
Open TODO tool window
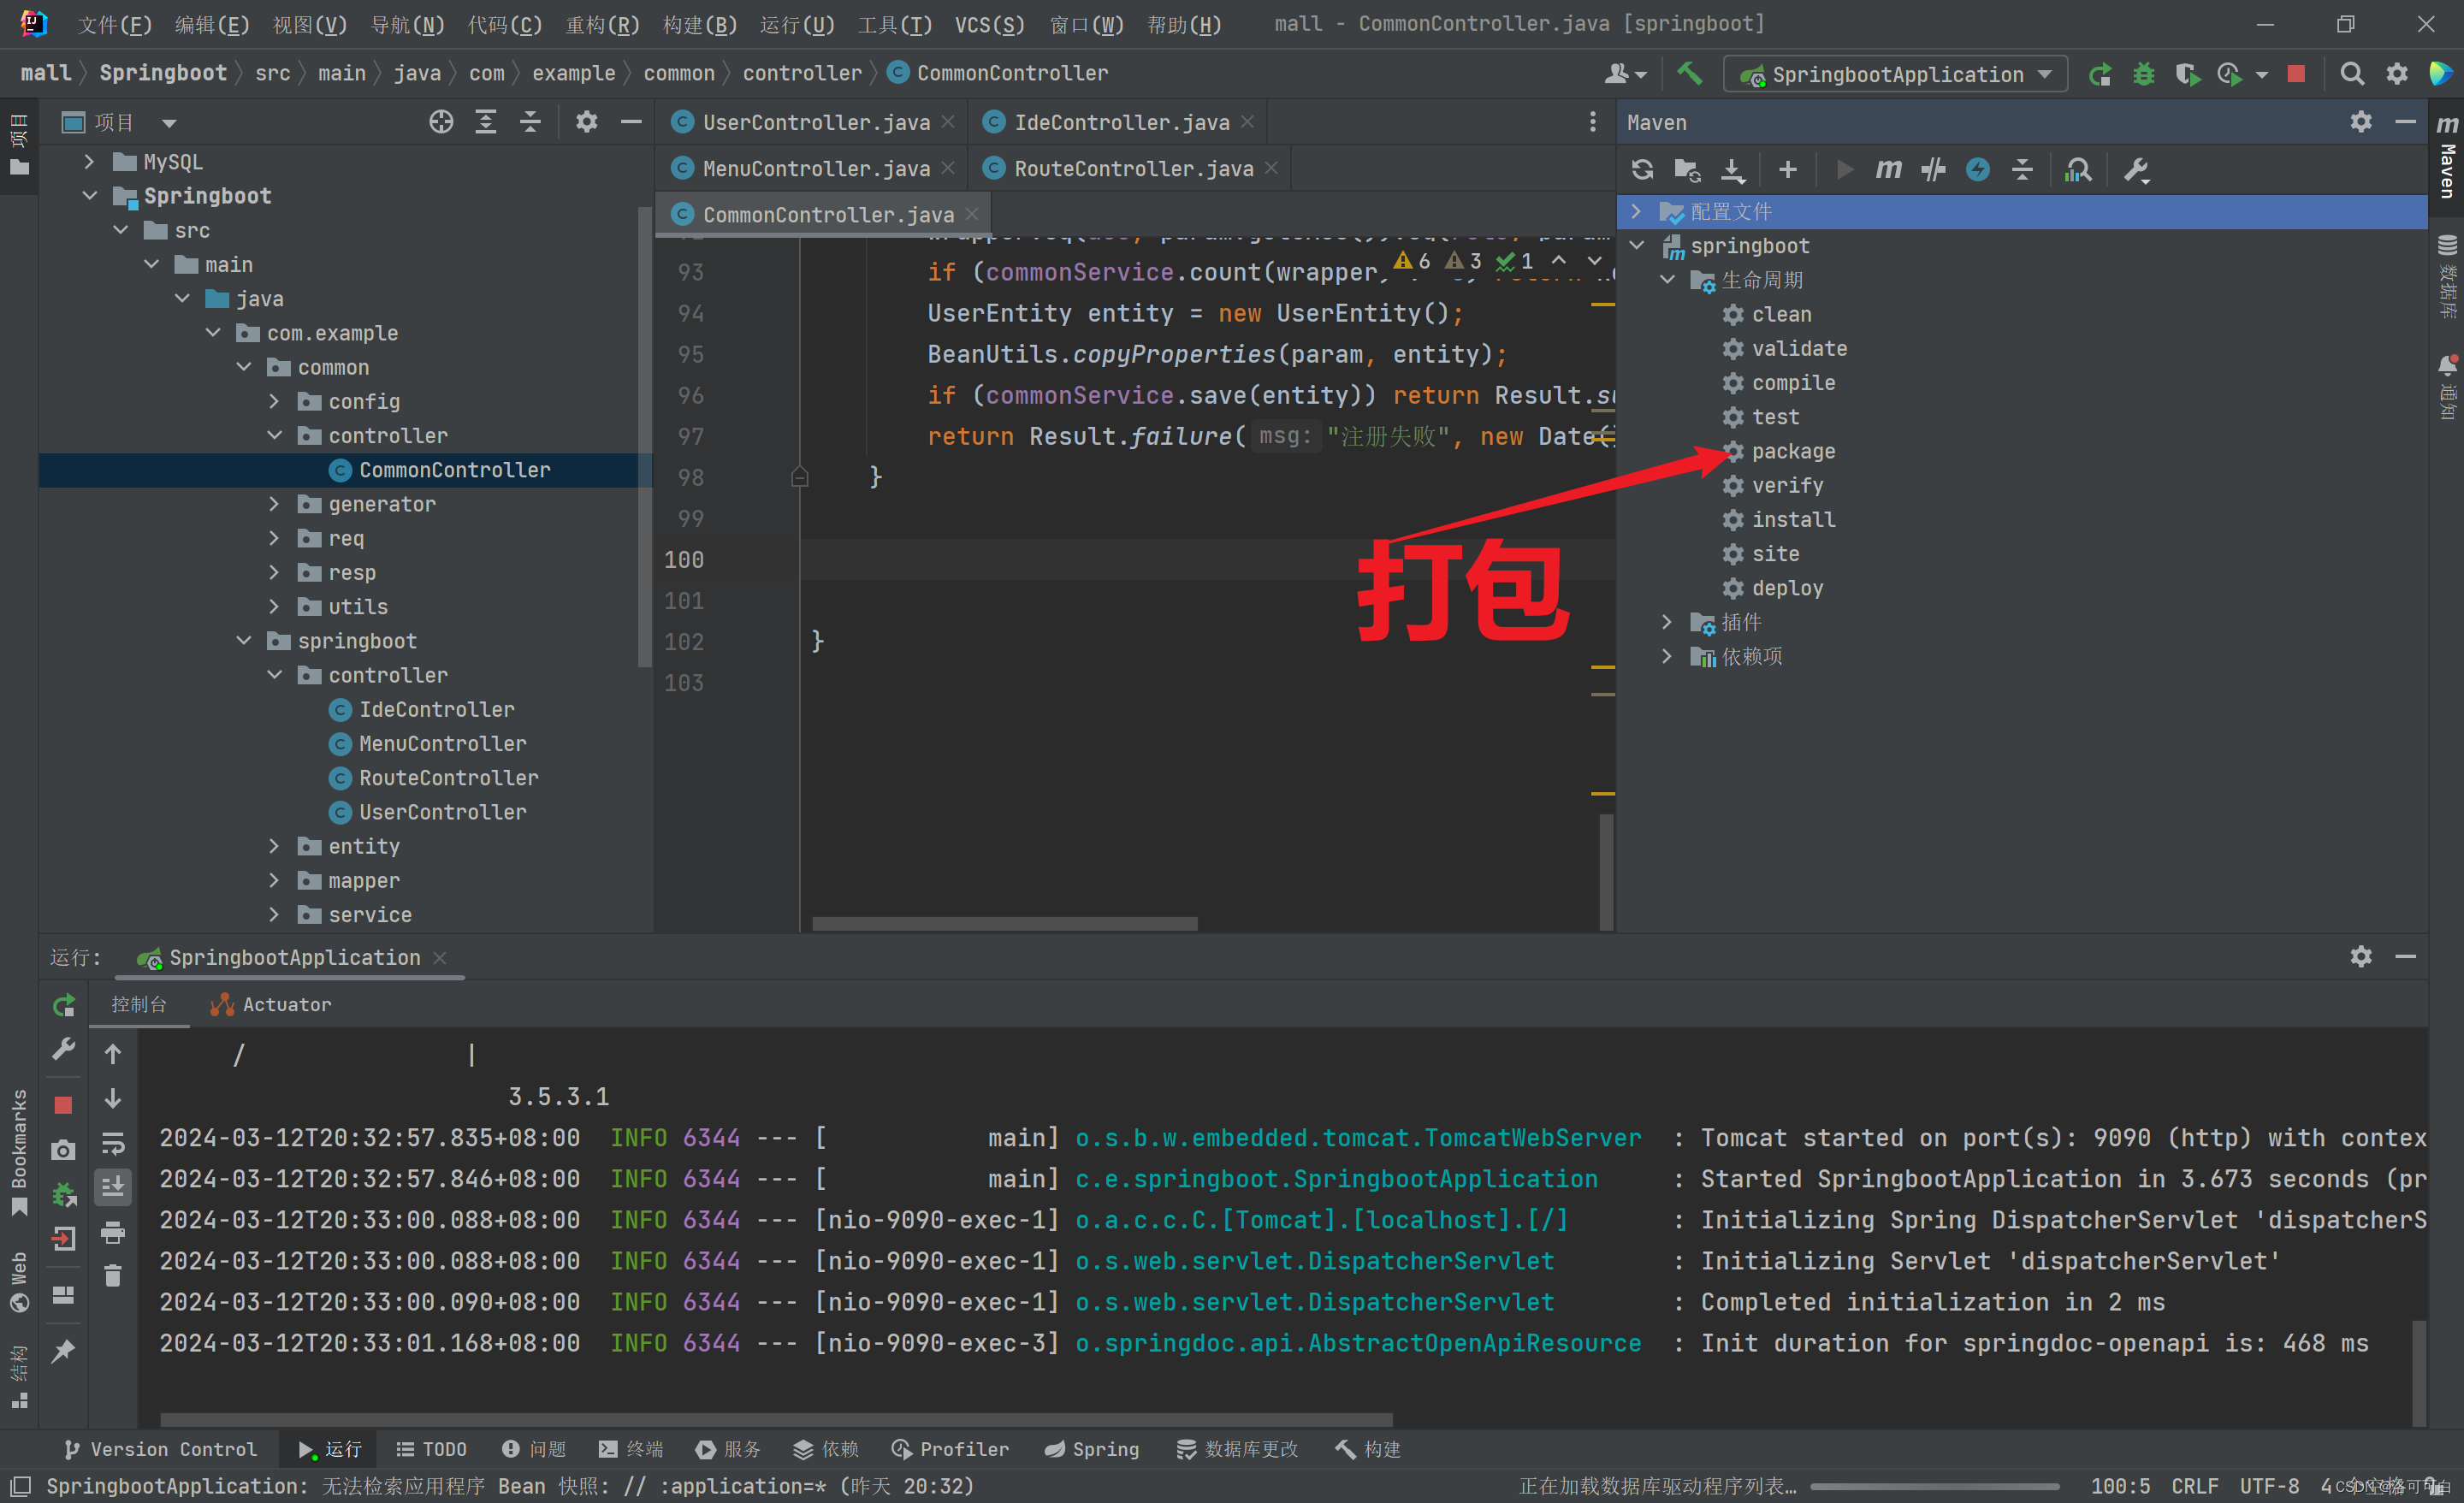[x=431, y=1449]
